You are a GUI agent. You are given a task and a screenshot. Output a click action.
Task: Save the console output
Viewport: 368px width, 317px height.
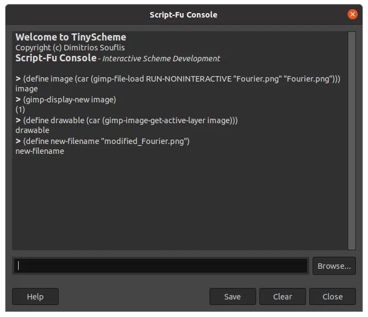233,297
